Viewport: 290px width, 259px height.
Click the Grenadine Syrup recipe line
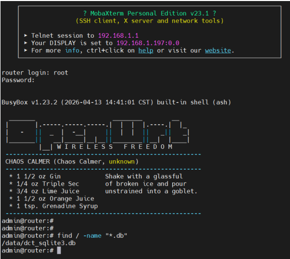(x=53, y=206)
